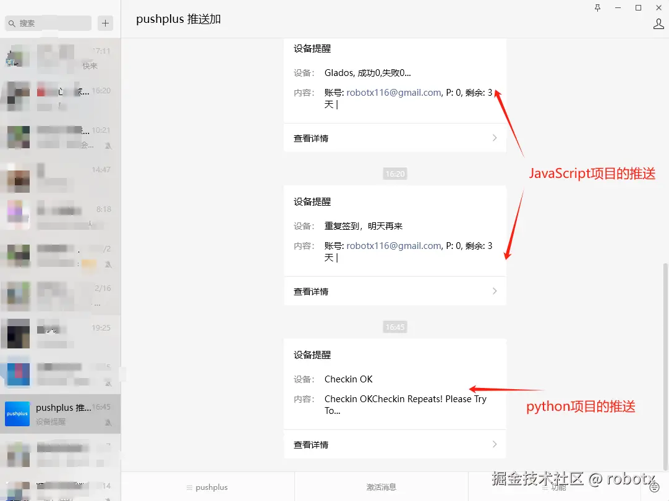Click the Checkin OK device text
The image size is (669, 501).
pyautogui.click(x=348, y=379)
